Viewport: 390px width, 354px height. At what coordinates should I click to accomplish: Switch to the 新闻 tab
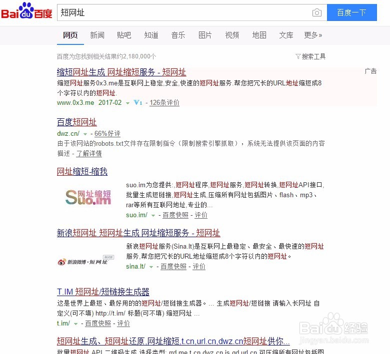pos(97,35)
